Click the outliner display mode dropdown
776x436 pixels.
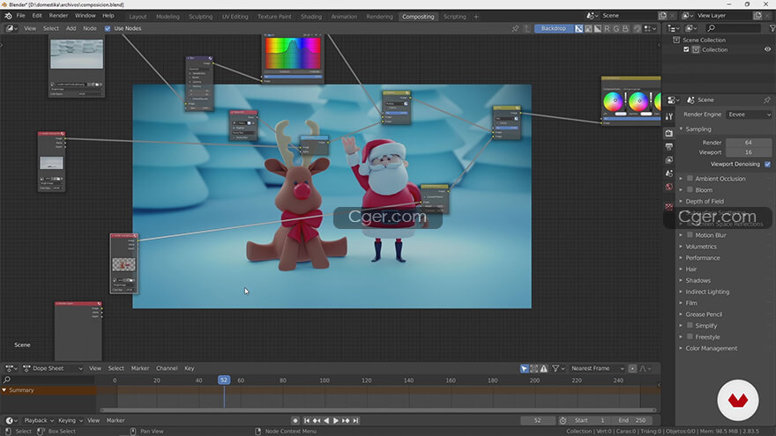coord(690,28)
